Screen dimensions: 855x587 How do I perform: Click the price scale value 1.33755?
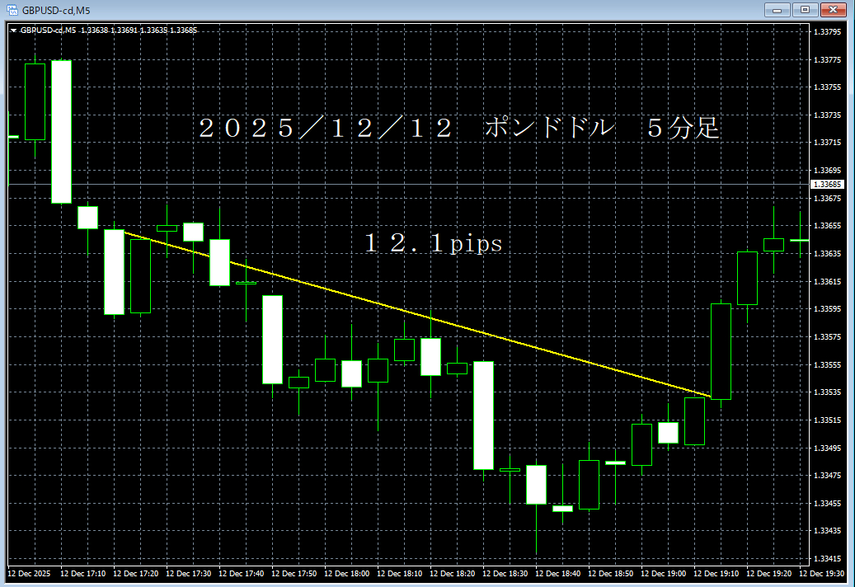coord(827,87)
